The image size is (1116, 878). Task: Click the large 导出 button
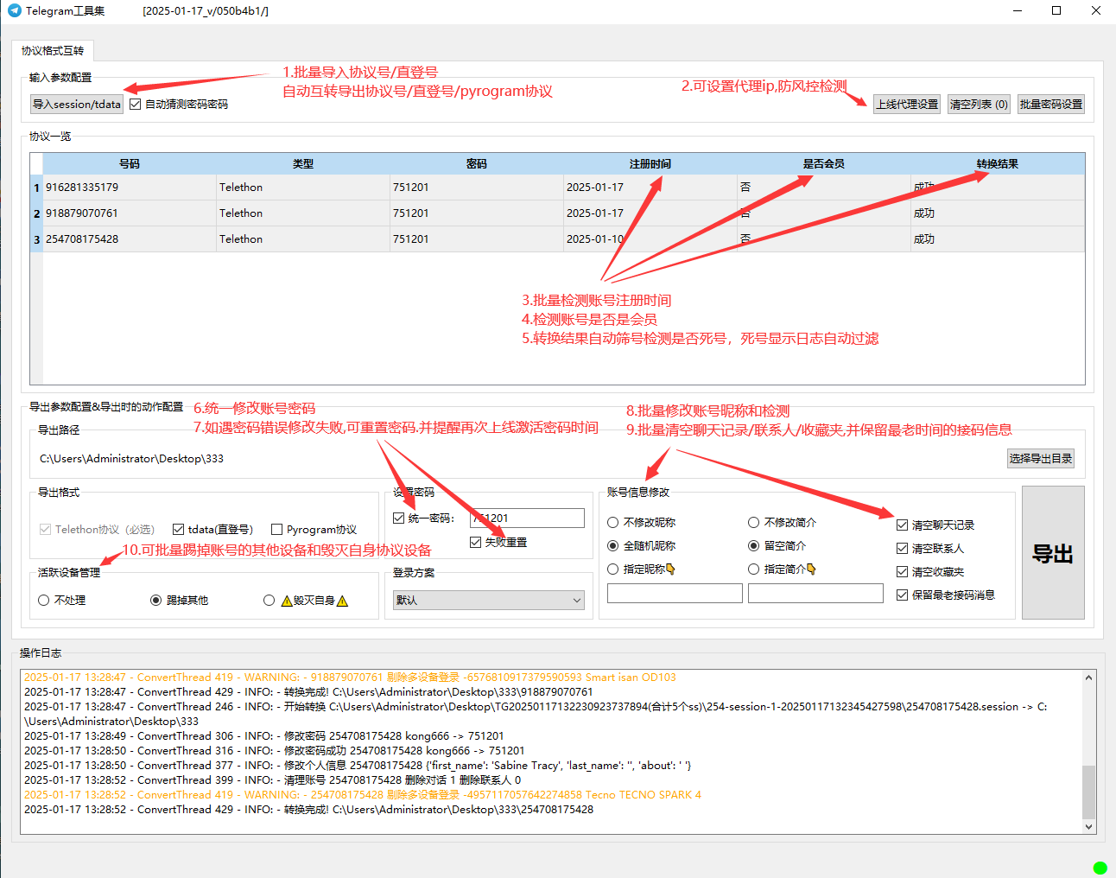click(x=1053, y=553)
